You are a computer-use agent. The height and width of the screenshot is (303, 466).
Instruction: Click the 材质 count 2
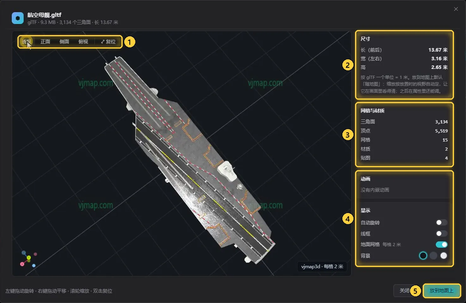446,149
